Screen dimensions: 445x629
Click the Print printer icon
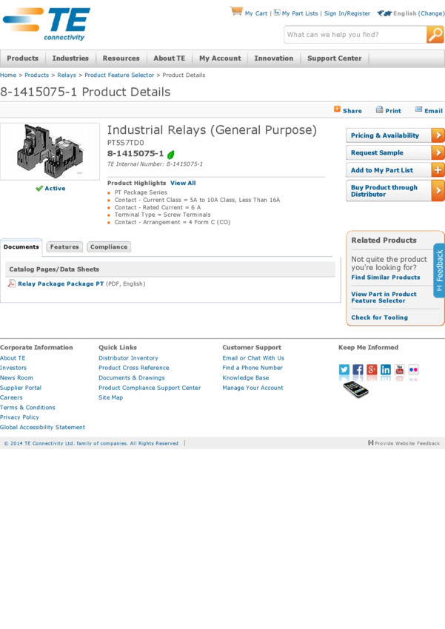[x=379, y=110]
